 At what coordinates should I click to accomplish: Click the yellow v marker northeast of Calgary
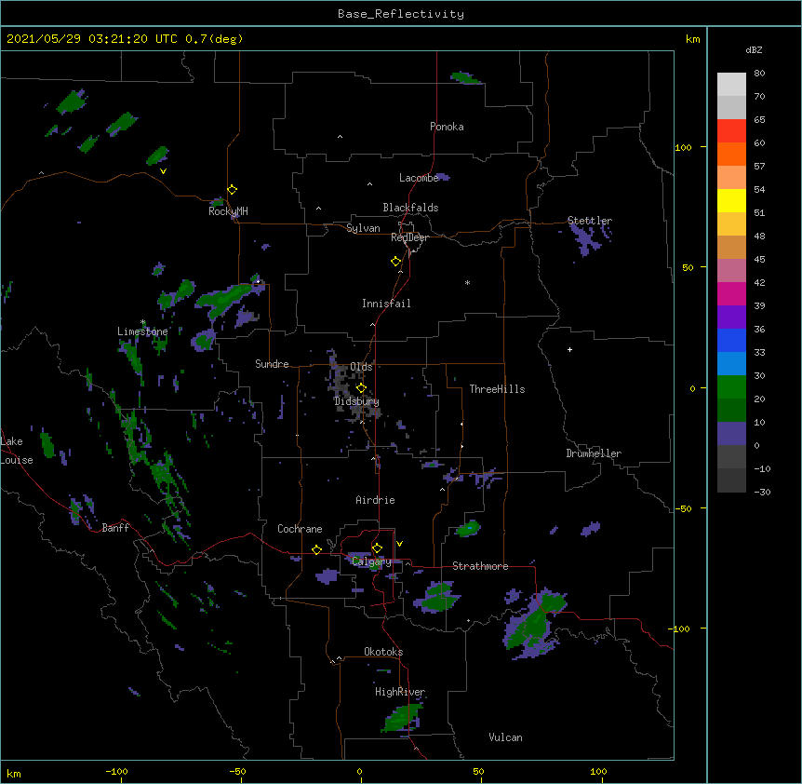coord(399,544)
